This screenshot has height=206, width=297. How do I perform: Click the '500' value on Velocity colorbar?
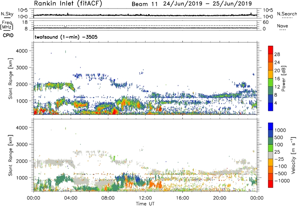pos(279,137)
